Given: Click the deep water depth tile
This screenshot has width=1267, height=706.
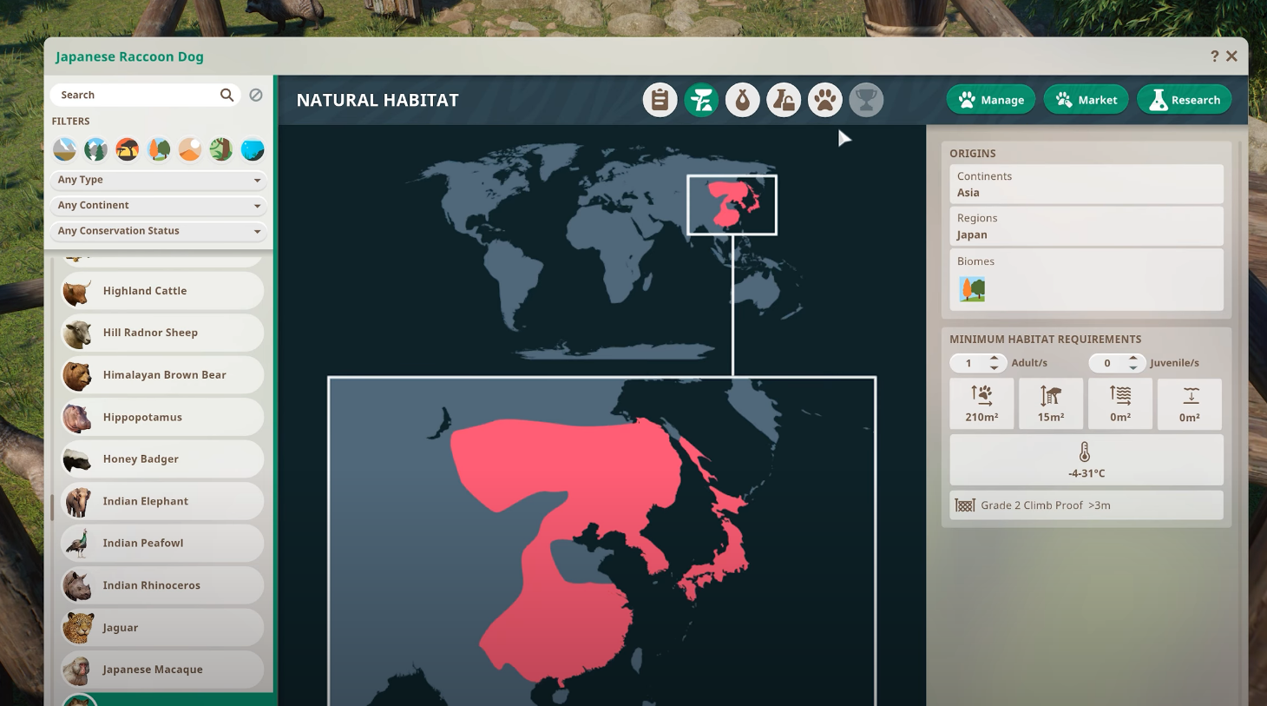Looking at the screenshot, I should [x=1190, y=404].
